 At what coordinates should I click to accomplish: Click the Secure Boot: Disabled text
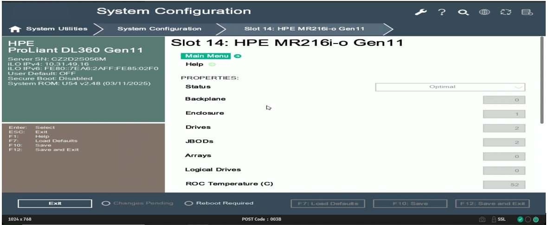pos(50,79)
